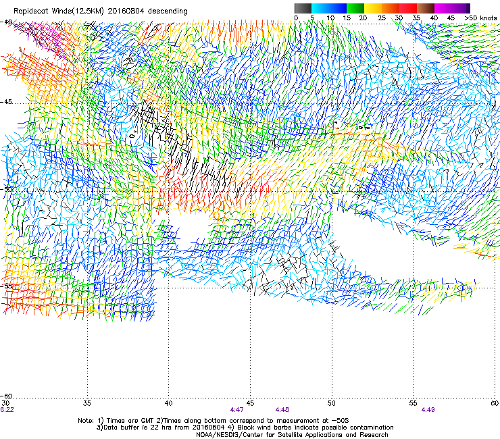Click the bottom longitude axis label '30'
This screenshot has width=500, height=439.
[x=5, y=403]
